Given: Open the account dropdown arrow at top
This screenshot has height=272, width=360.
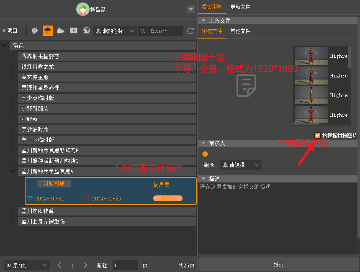Looking at the screenshot, I should point(191,9).
